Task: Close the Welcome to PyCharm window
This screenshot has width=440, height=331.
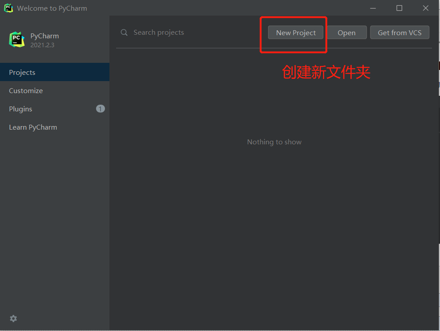Action: (x=426, y=8)
